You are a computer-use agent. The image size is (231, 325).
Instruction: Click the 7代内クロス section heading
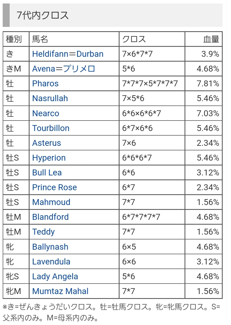(43, 15)
